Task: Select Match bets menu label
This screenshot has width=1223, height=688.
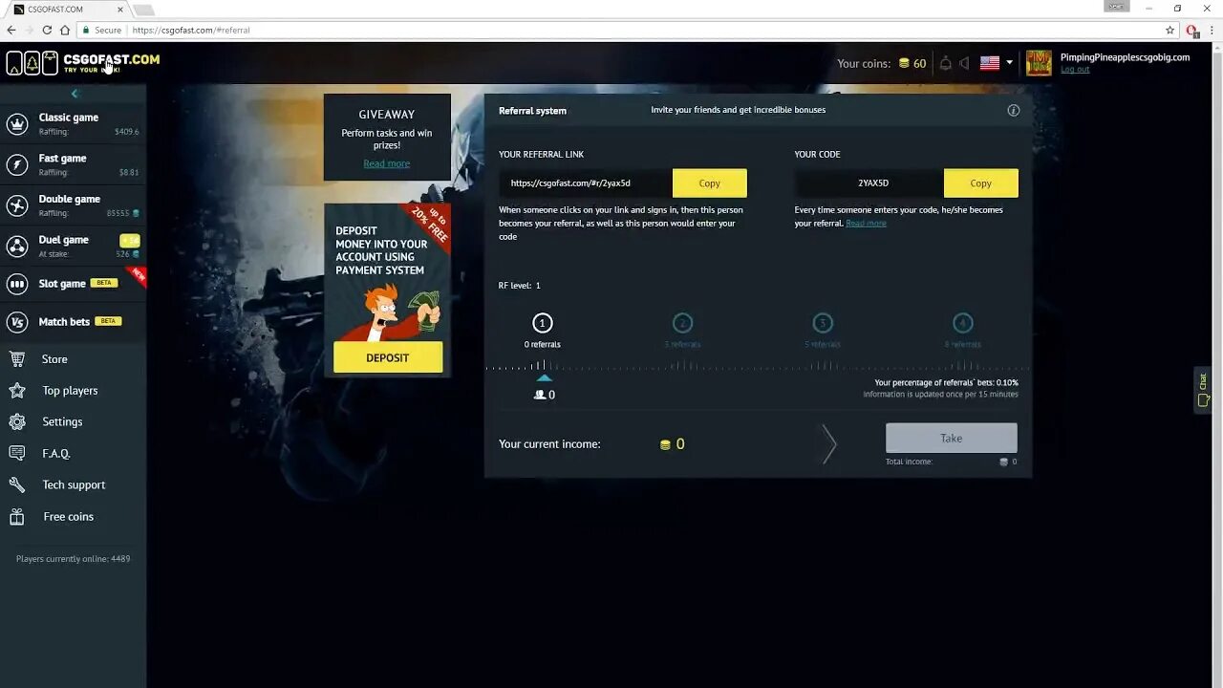Action: (x=64, y=322)
